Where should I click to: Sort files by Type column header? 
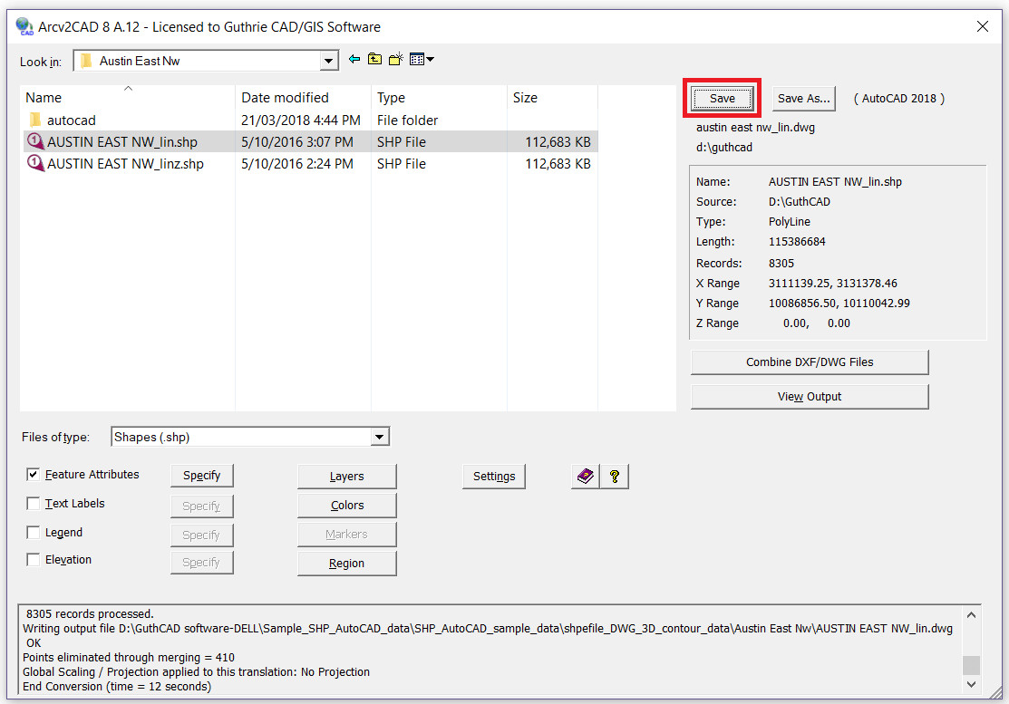tap(439, 98)
